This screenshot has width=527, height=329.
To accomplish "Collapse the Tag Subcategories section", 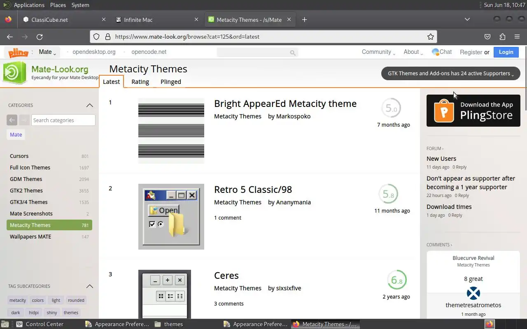I will (90, 286).
